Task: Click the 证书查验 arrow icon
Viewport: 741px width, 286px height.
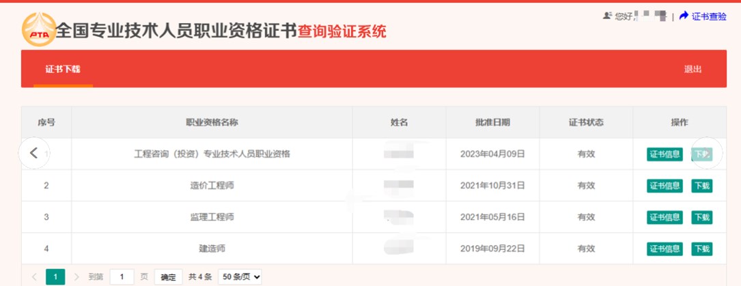Action: 684,16
